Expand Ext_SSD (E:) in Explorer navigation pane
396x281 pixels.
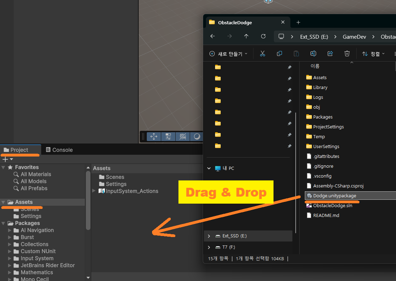[x=209, y=236]
